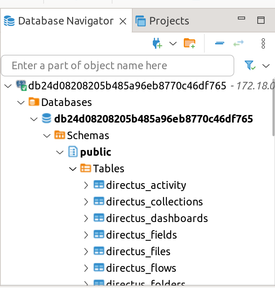The image size is (275, 288).
Task: Click the New Connection plug icon
Action: point(157,44)
